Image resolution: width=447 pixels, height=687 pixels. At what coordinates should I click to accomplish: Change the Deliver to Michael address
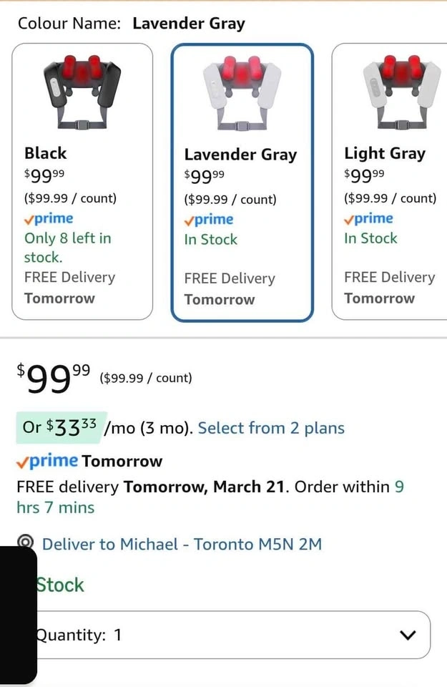pyautogui.click(x=182, y=545)
